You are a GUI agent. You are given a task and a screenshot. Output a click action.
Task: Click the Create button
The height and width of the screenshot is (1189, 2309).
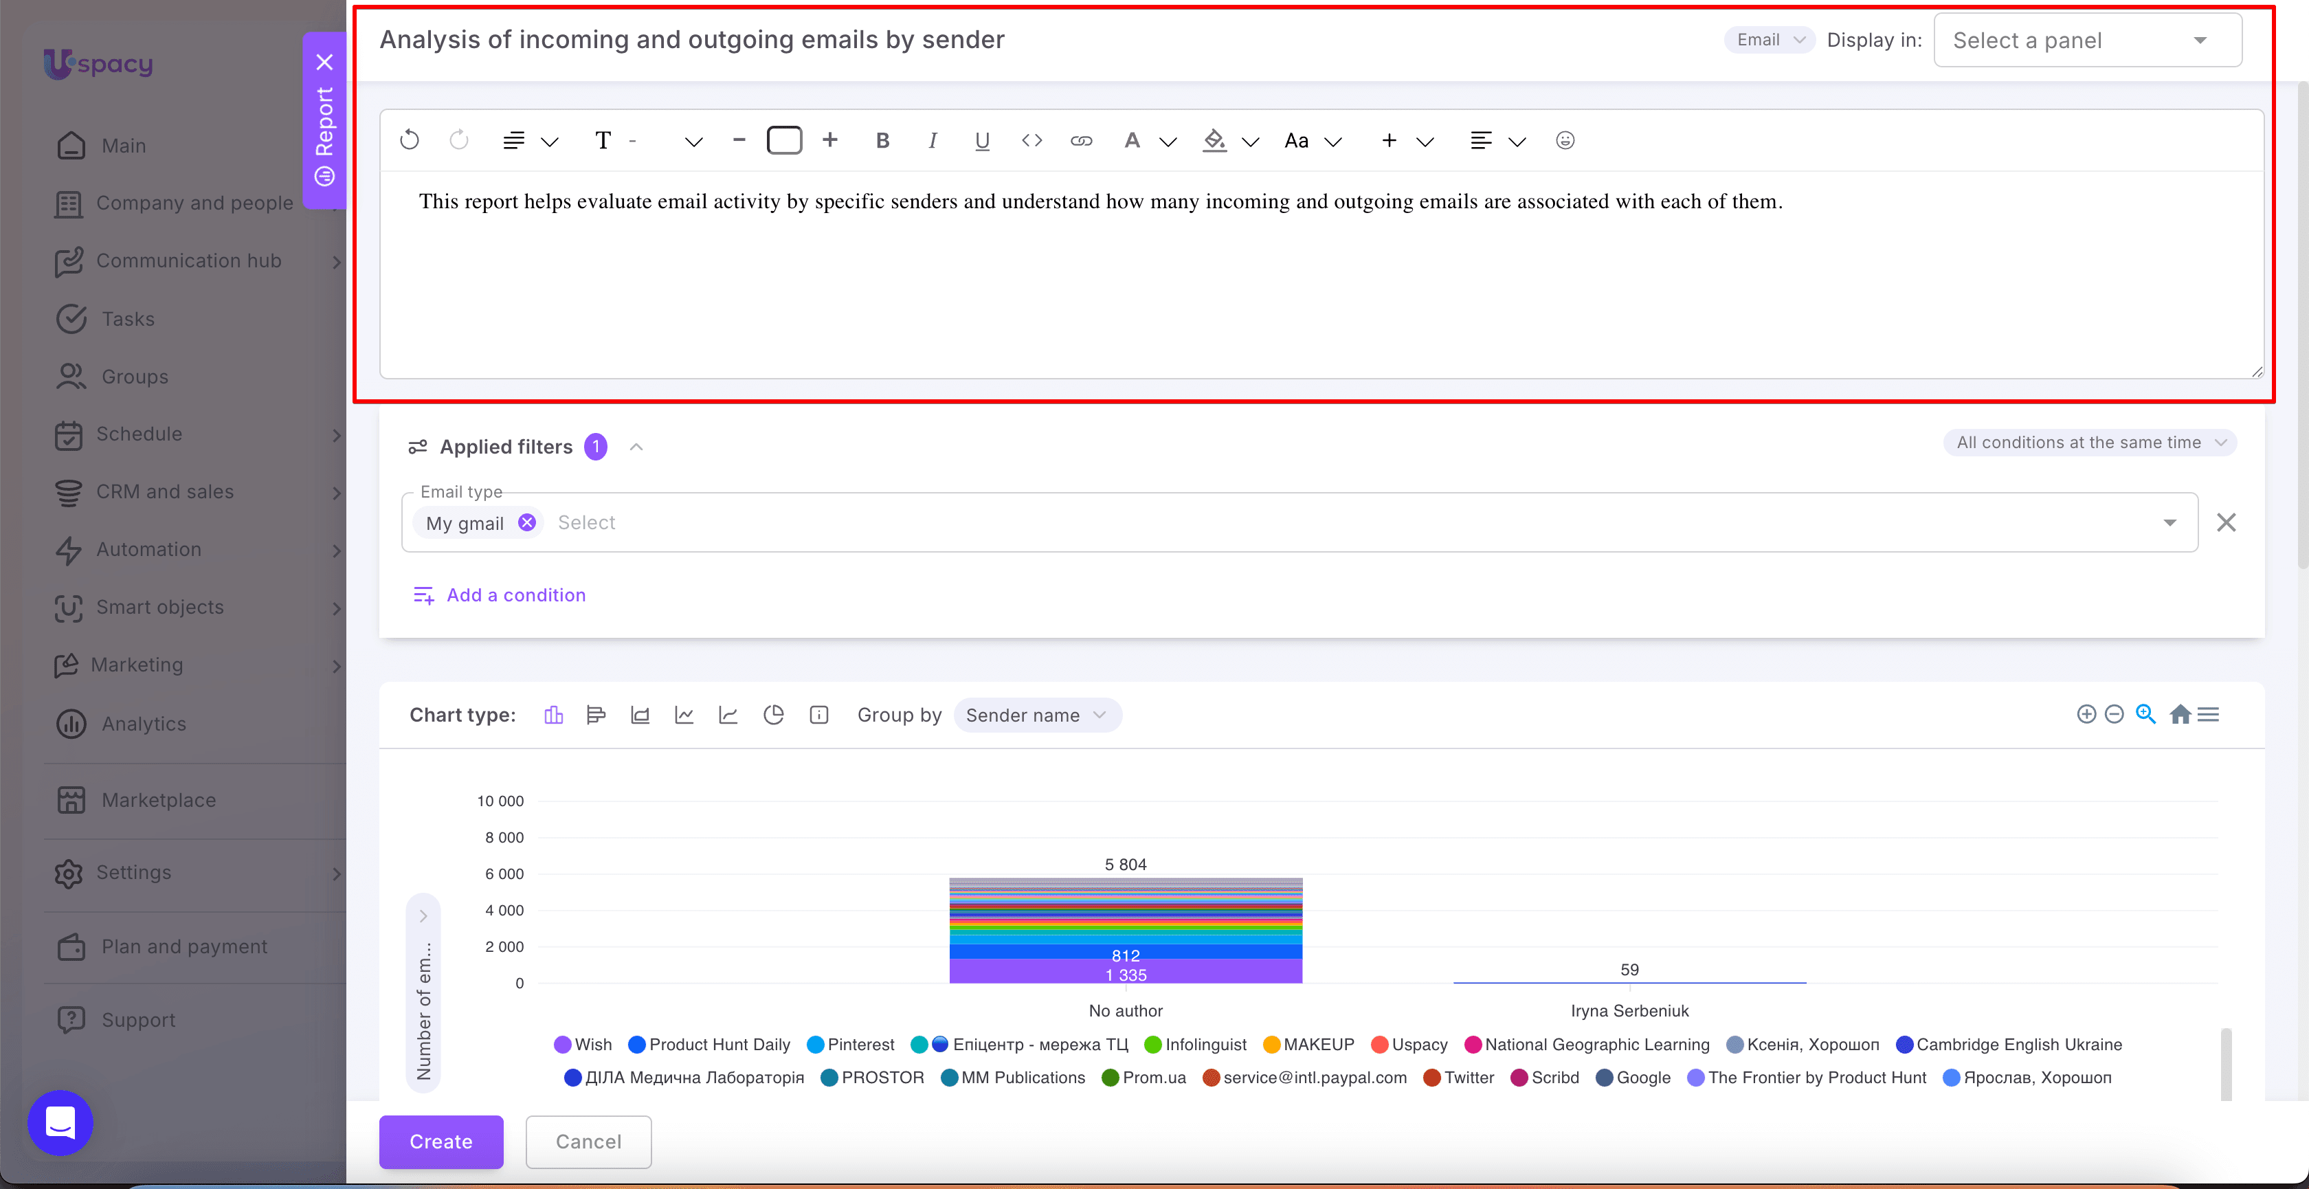click(440, 1142)
